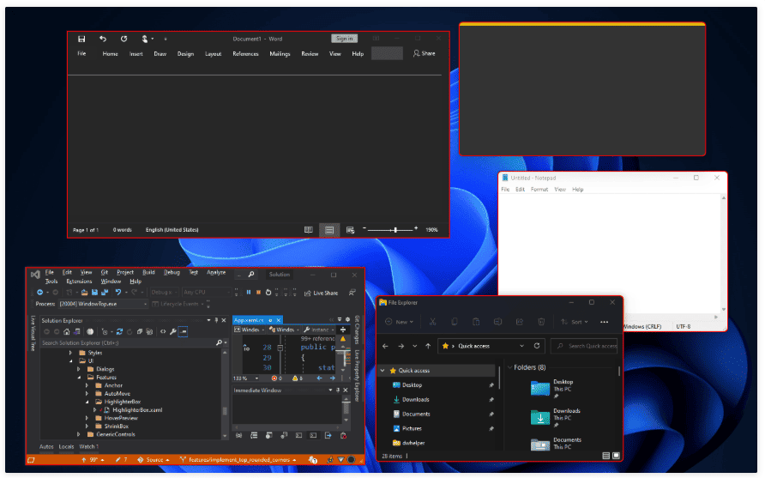The height and width of the screenshot is (478, 765).
Task: Click the Repeat icon in Word's quick access toolbar
Action: [x=123, y=39]
